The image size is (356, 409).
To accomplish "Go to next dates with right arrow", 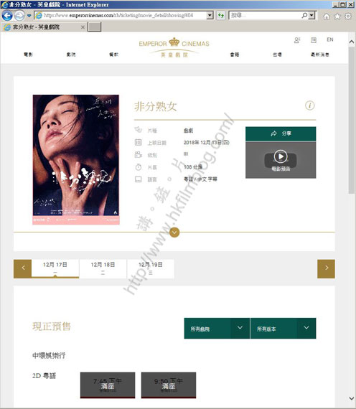I will pyautogui.click(x=327, y=268).
